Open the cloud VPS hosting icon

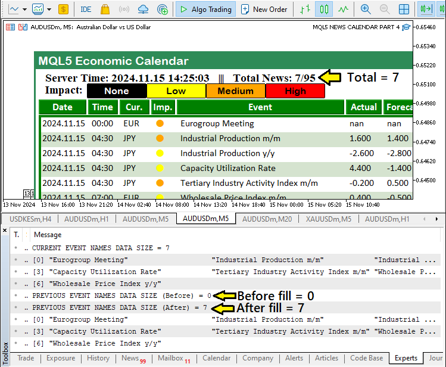pos(143,10)
